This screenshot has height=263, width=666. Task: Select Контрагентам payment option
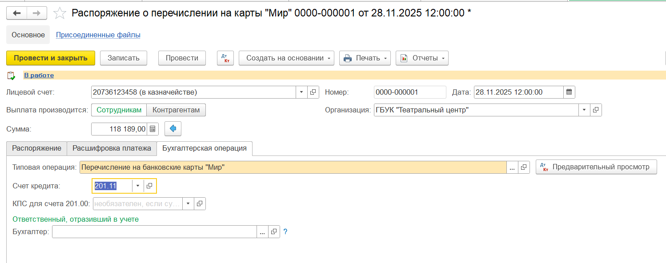coord(176,110)
